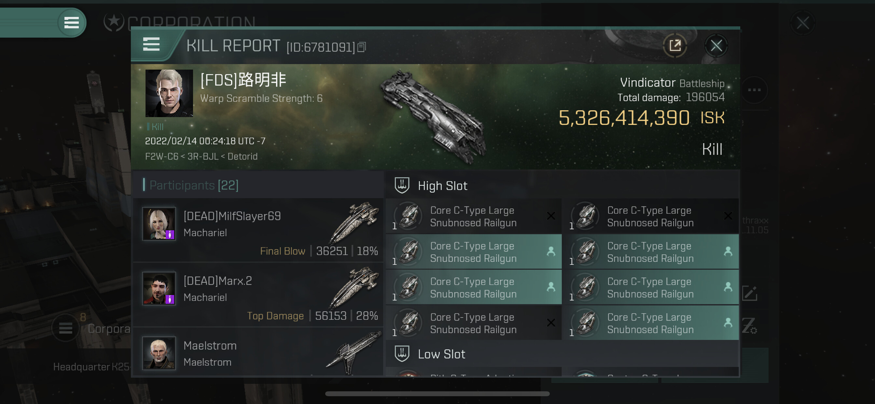The image size is (875, 404).
Task: Open MilfSlayer69's participant entry
Action: 260,230
